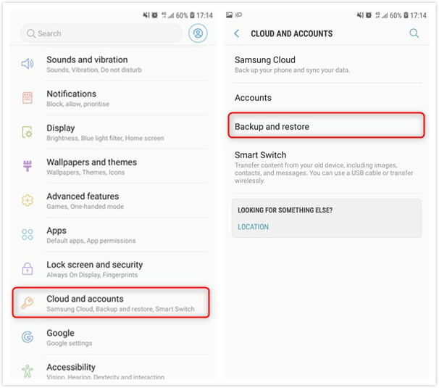Tap the Google G icon
This screenshot has height=388, width=439.
click(28, 337)
